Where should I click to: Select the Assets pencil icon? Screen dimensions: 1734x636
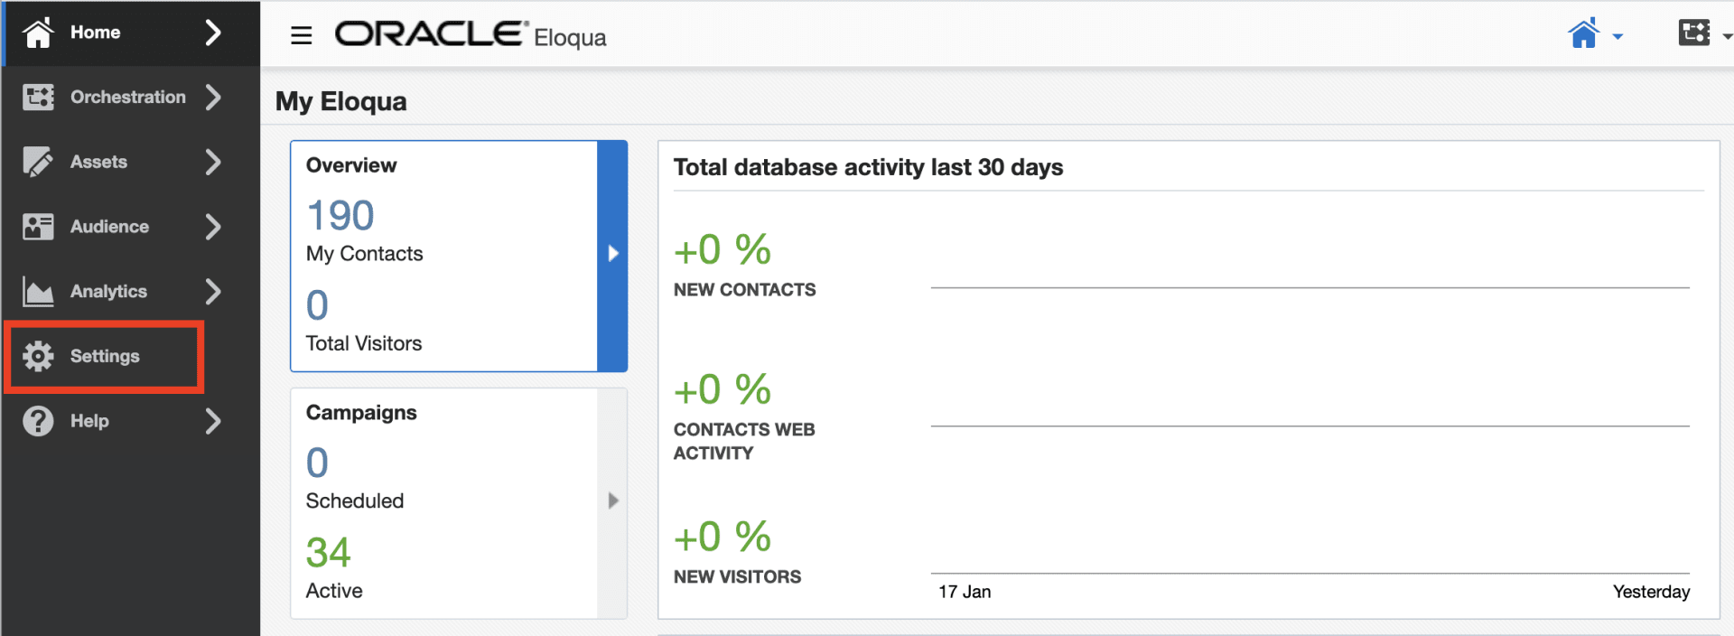(x=38, y=162)
